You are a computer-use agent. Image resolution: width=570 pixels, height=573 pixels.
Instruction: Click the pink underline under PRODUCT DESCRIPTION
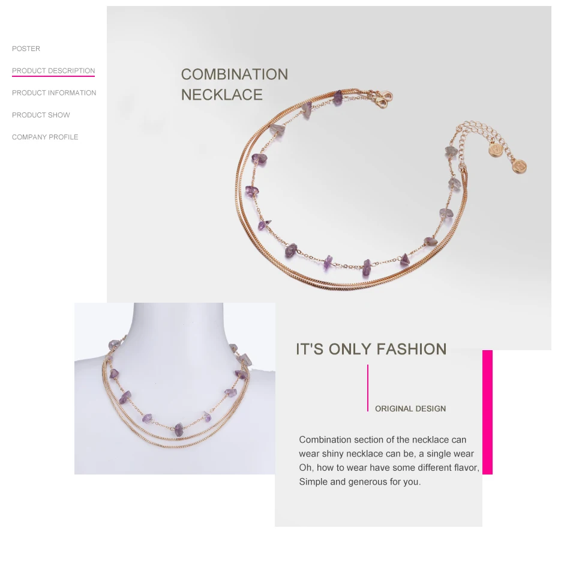coord(53,76)
